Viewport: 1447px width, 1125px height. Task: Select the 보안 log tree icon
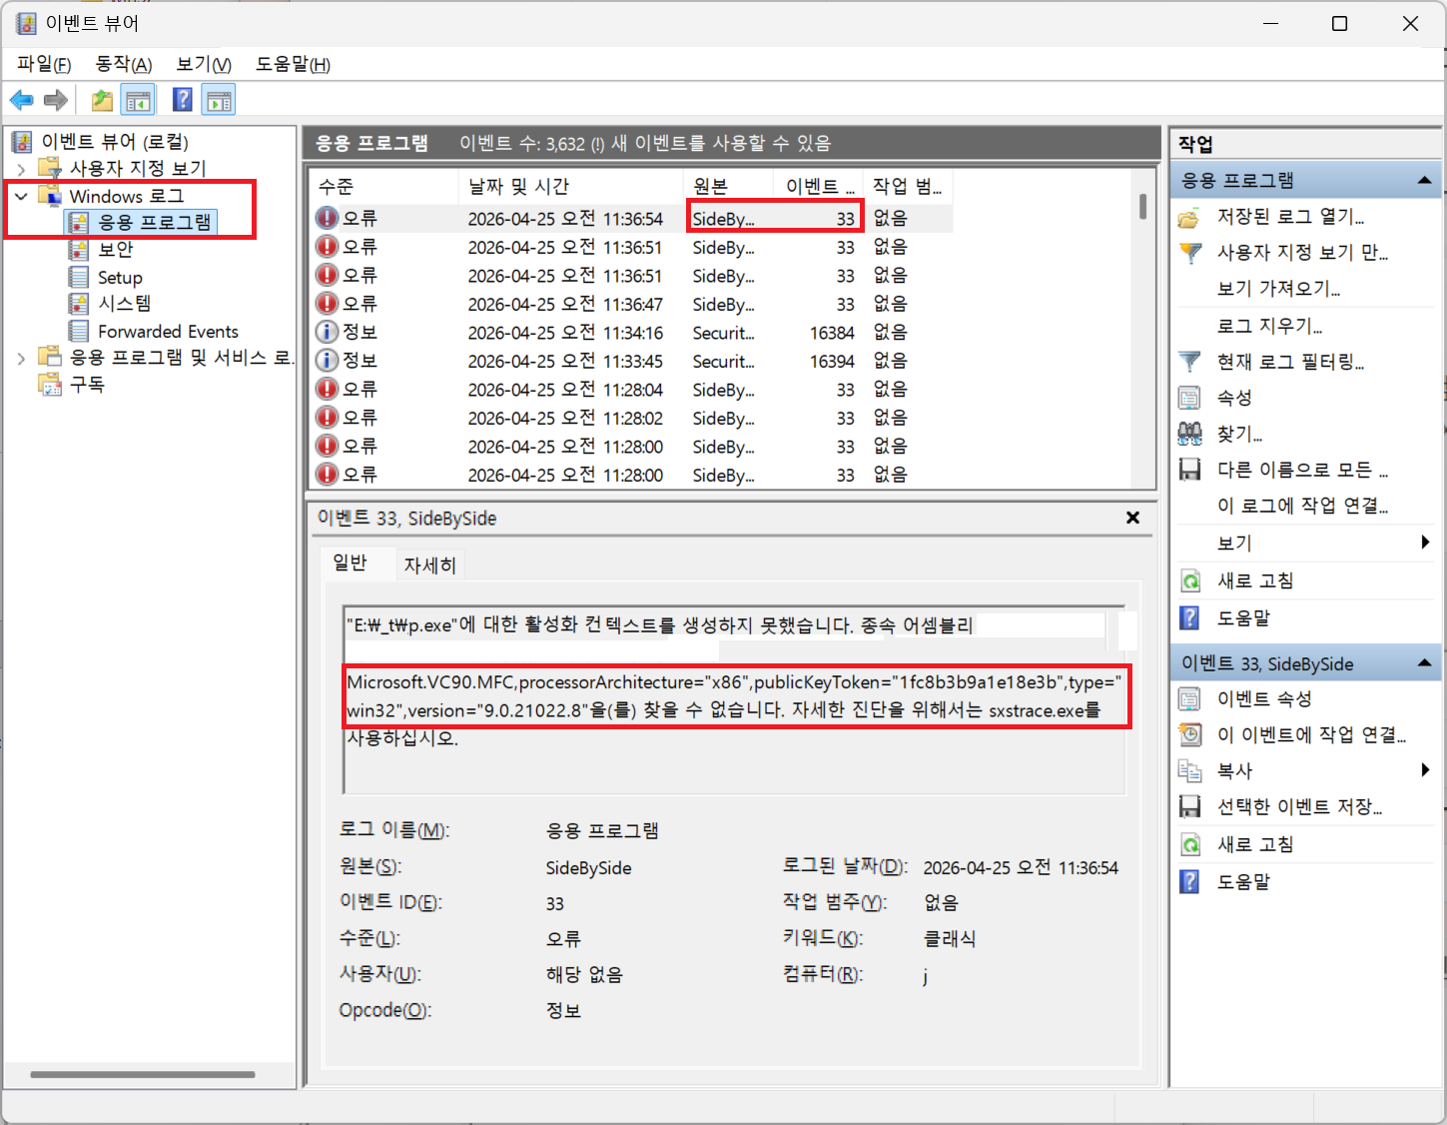tap(78, 250)
